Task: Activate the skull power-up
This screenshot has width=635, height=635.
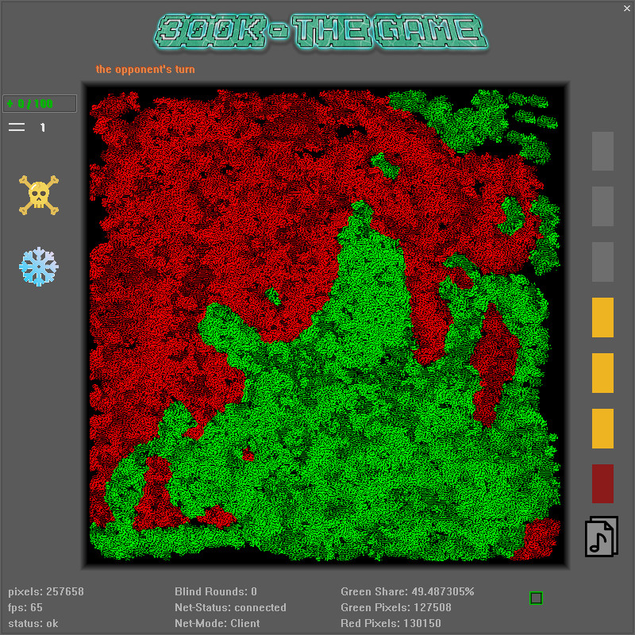Action: tap(37, 194)
